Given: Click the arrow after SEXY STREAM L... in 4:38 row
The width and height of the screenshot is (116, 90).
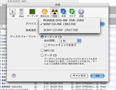Looking at the screenshot, I should coord(97,83).
